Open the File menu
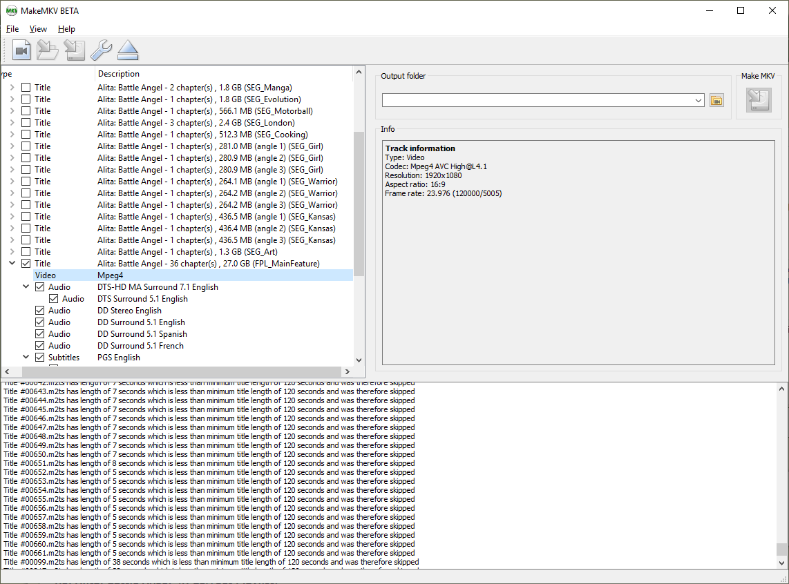Image resolution: width=789 pixels, height=584 pixels. pos(12,29)
